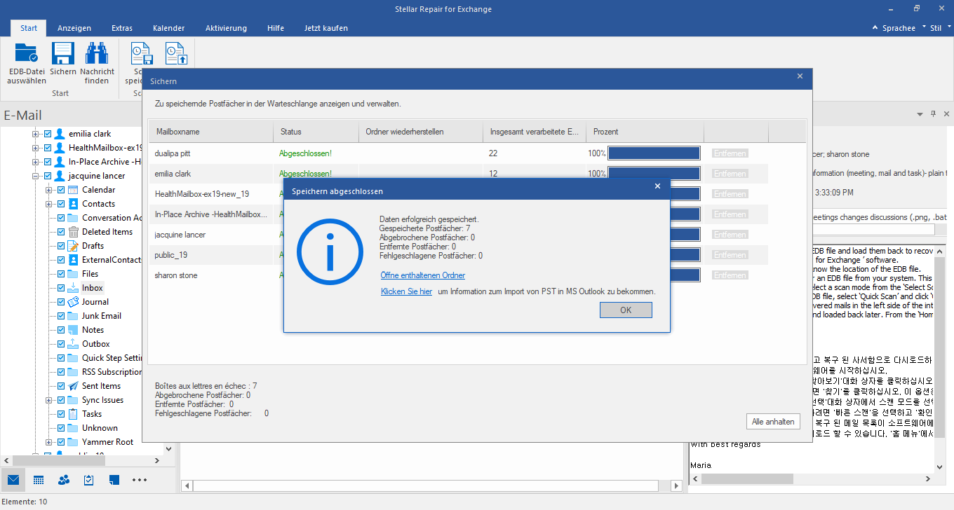Open the calendar view icon in bottom bar
The height and width of the screenshot is (510, 954).
[x=39, y=480]
